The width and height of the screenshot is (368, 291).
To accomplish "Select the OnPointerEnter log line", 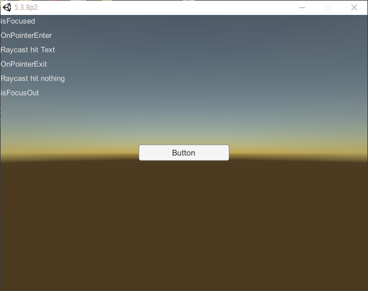I will tap(26, 36).
